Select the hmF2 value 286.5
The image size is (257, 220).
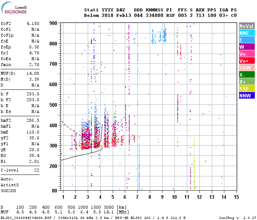[33, 121]
